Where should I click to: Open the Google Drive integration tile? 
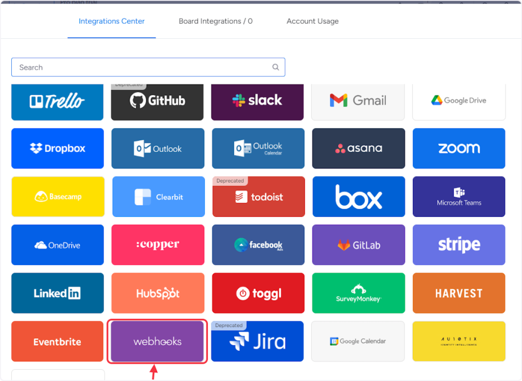tap(459, 101)
